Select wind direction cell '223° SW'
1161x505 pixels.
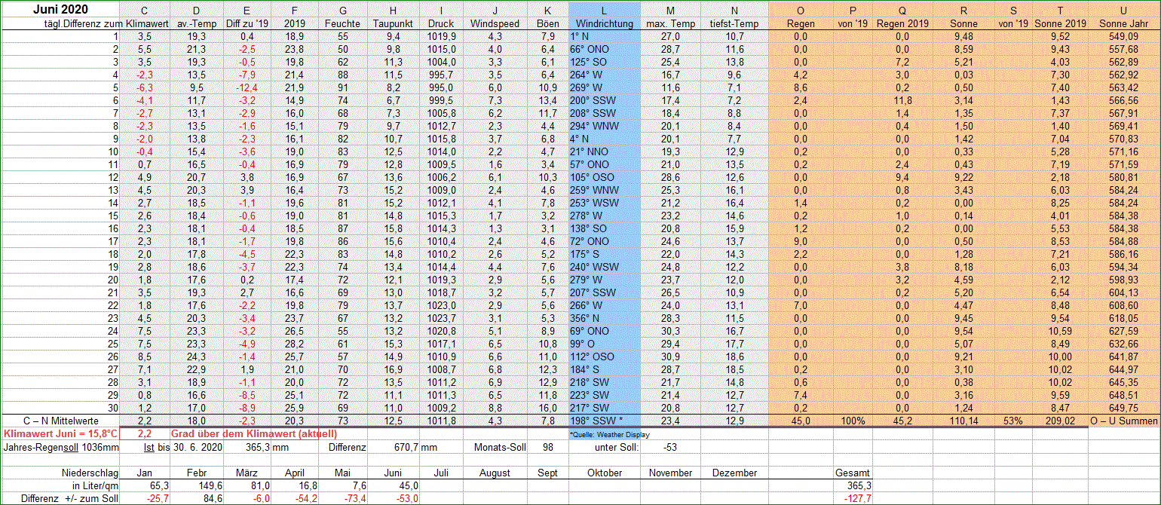[590, 395]
